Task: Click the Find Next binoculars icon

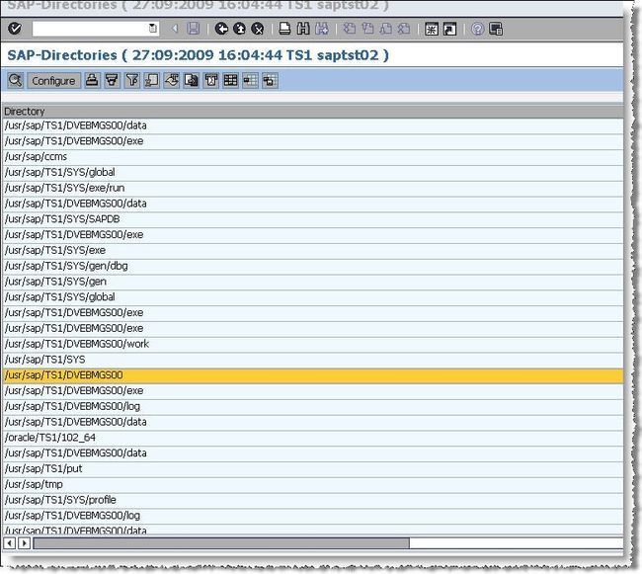Action: coord(322,29)
